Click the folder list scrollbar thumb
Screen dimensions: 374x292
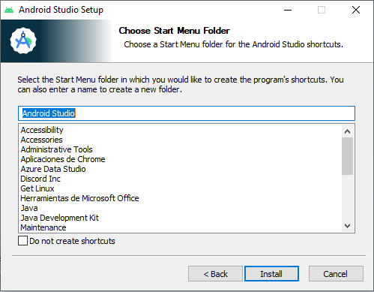pos(347,156)
